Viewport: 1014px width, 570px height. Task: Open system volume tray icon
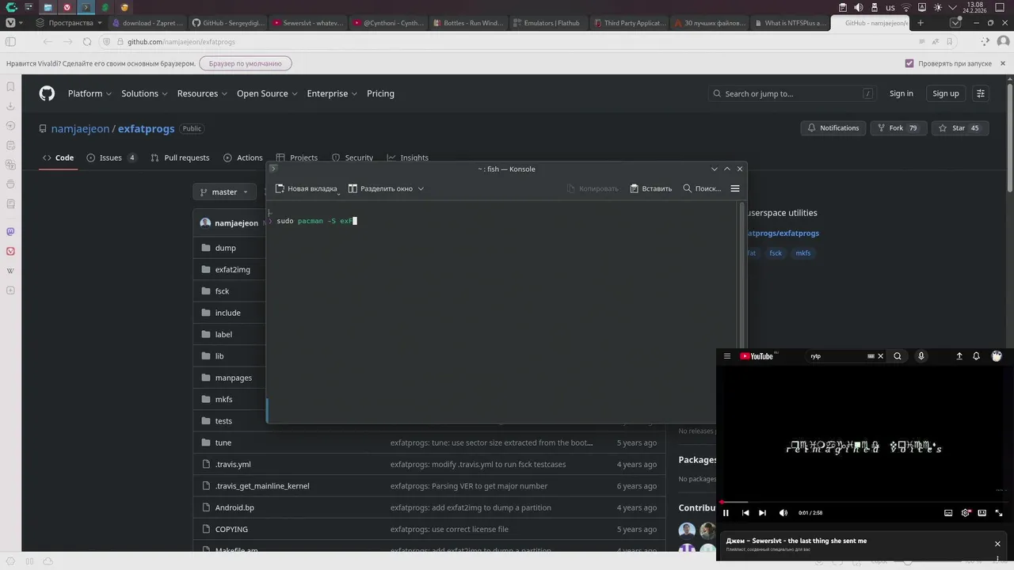[858, 7]
